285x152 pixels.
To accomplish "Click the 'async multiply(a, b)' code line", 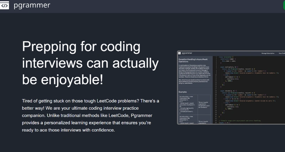I will pos(228,67).
